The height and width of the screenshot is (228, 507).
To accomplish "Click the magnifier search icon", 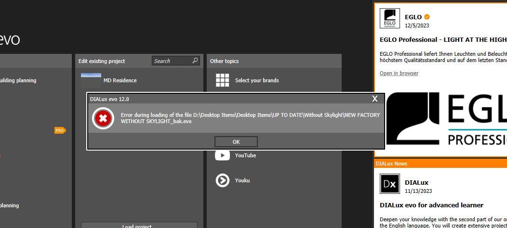I will tap(195, 61).
